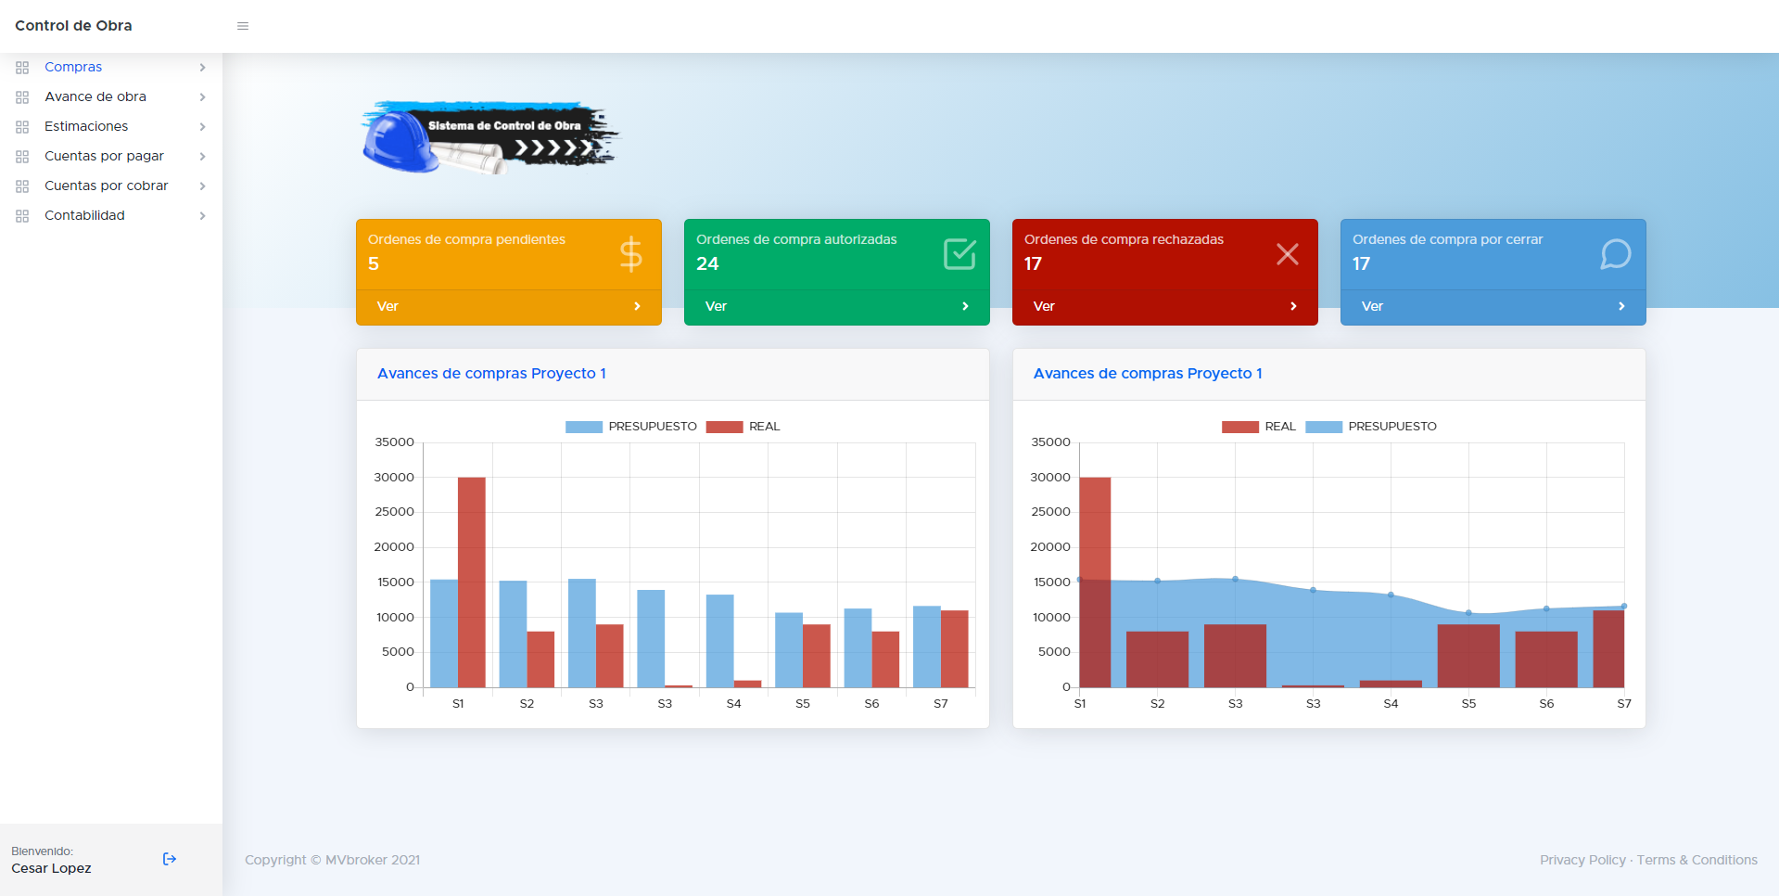Open the Privacy Policy link
The width and height of the screenshot is (1779, 896).
tap(1582, 860)
